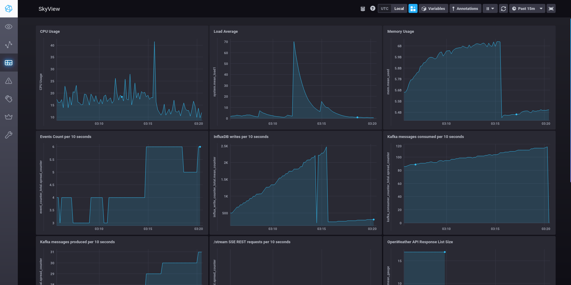The width and height of the screenshot is (571, 285).
Task: Open the Admin crown icon
Action: coord(9,117)
